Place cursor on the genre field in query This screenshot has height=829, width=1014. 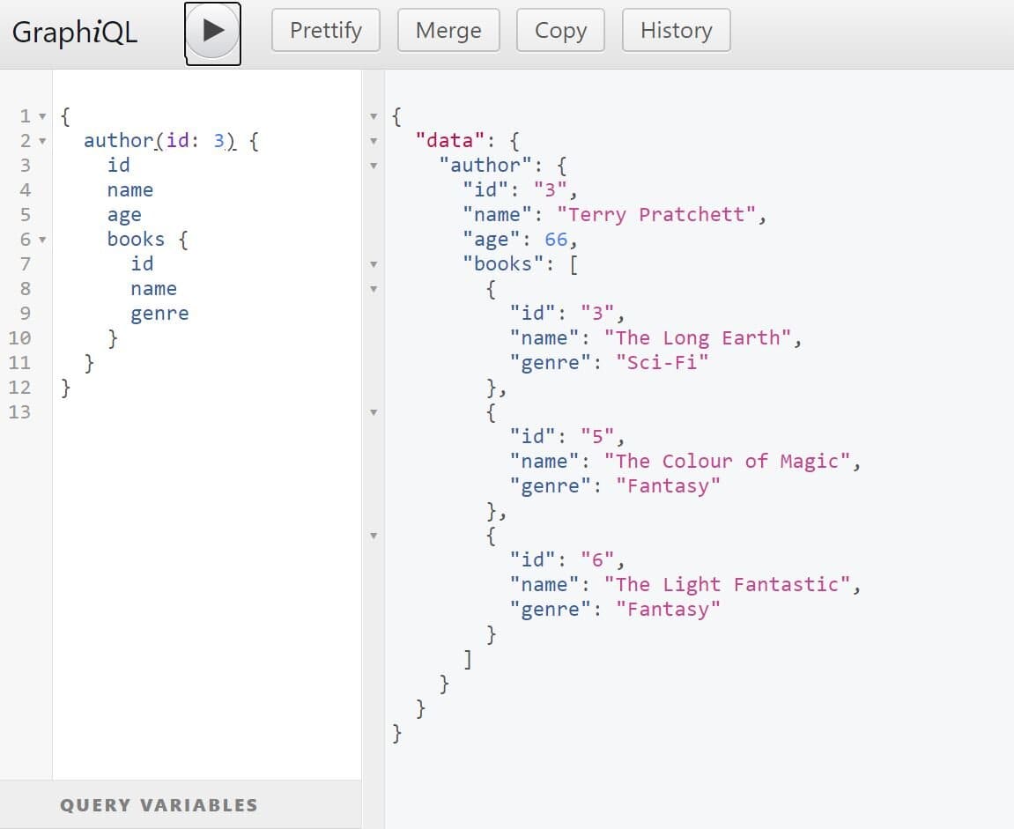click(x=159, y=314)
